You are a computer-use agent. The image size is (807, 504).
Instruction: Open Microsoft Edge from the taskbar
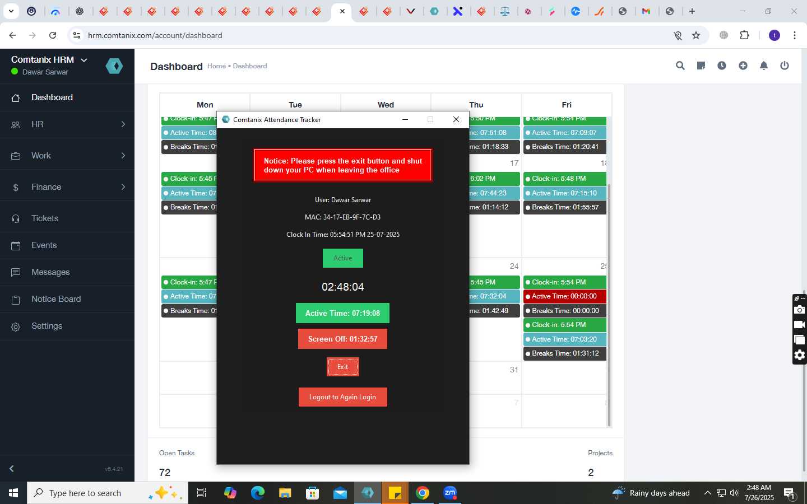pyautogui.click(x=257, y=493)
